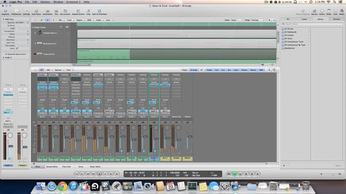Click the Auto Zoom toolbar icon
Viewport: 346px width, 194px height.
(36, 12)
